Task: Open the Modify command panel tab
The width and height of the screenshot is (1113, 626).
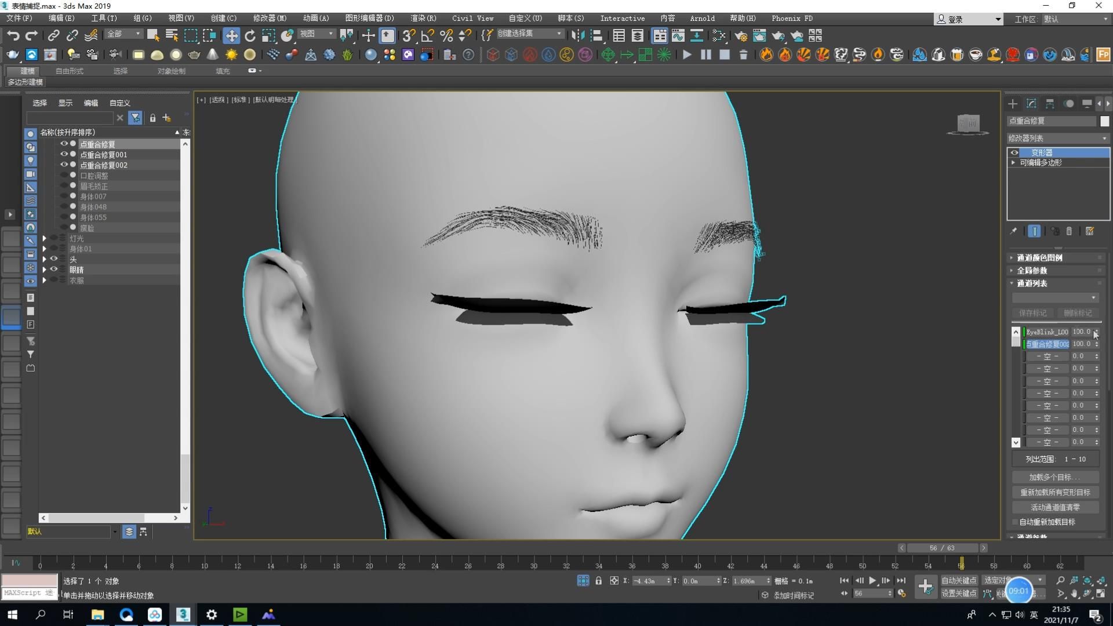Action: click(1031, 104)
